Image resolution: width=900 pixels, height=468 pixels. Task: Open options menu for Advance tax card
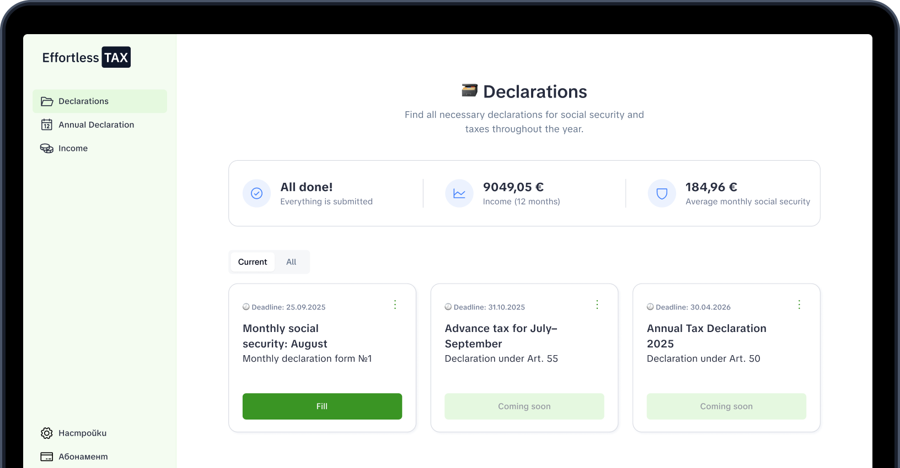point(597,304)
